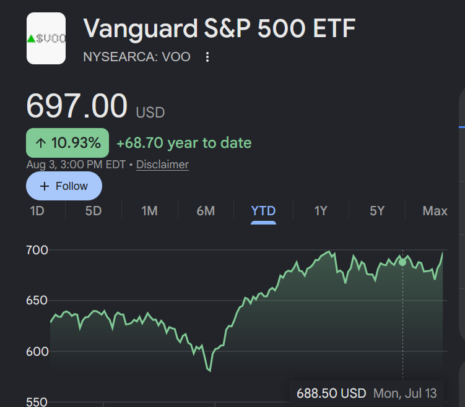
Task: Follow the Vanguard S&P 500 ETF
Action: [64, 186]
